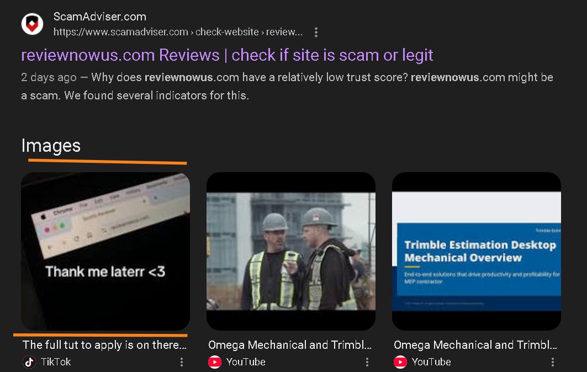Click YouTube logo under the Trimble slide

400,362
